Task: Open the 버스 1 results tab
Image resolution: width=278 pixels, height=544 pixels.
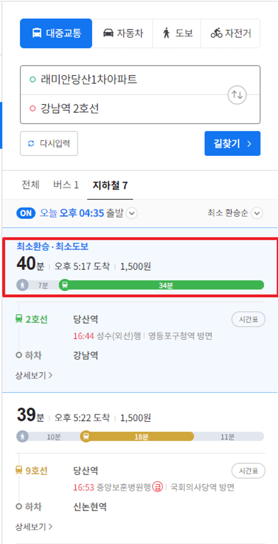Action: (66, 185)
